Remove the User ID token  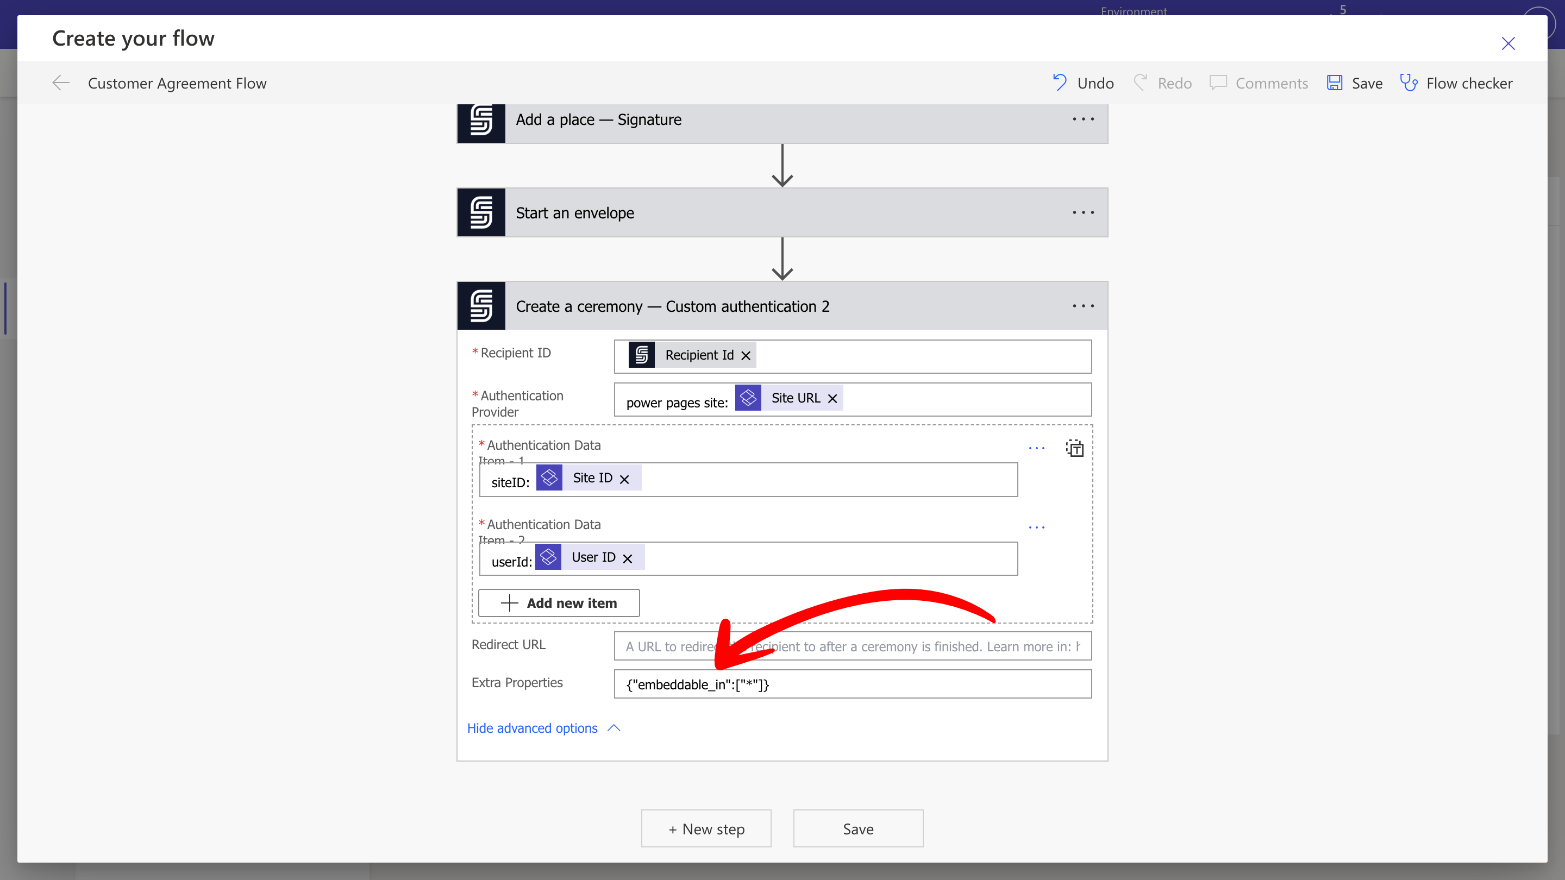(x=628, y=559)
